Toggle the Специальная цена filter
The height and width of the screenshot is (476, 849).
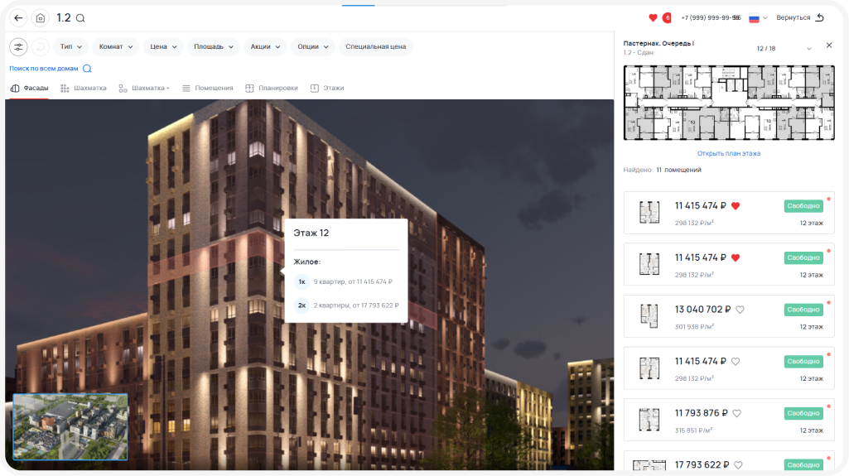click(376, 47)
